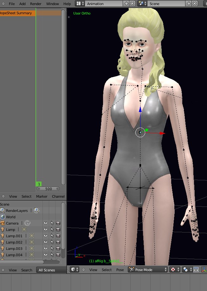Open the Add menu
The height and width of the screenshot is (291, 207).
click(x=22, y=4)
